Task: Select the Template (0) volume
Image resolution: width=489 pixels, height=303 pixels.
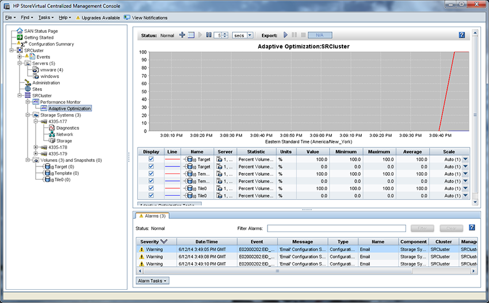Action: pos(66,173)
